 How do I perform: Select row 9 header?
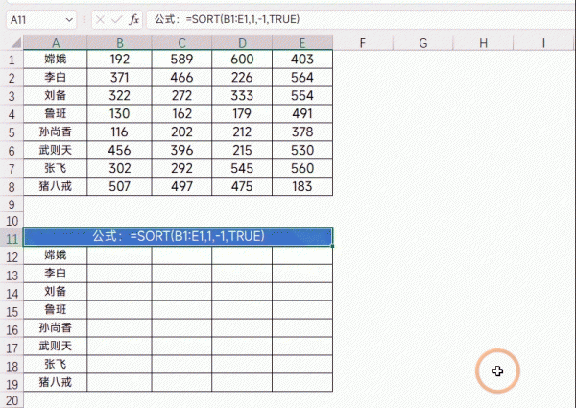12,204
